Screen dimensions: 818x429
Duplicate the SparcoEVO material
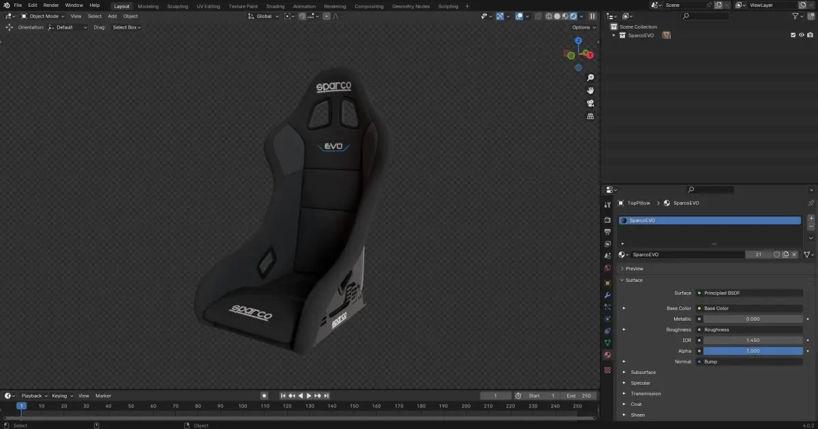785,255
